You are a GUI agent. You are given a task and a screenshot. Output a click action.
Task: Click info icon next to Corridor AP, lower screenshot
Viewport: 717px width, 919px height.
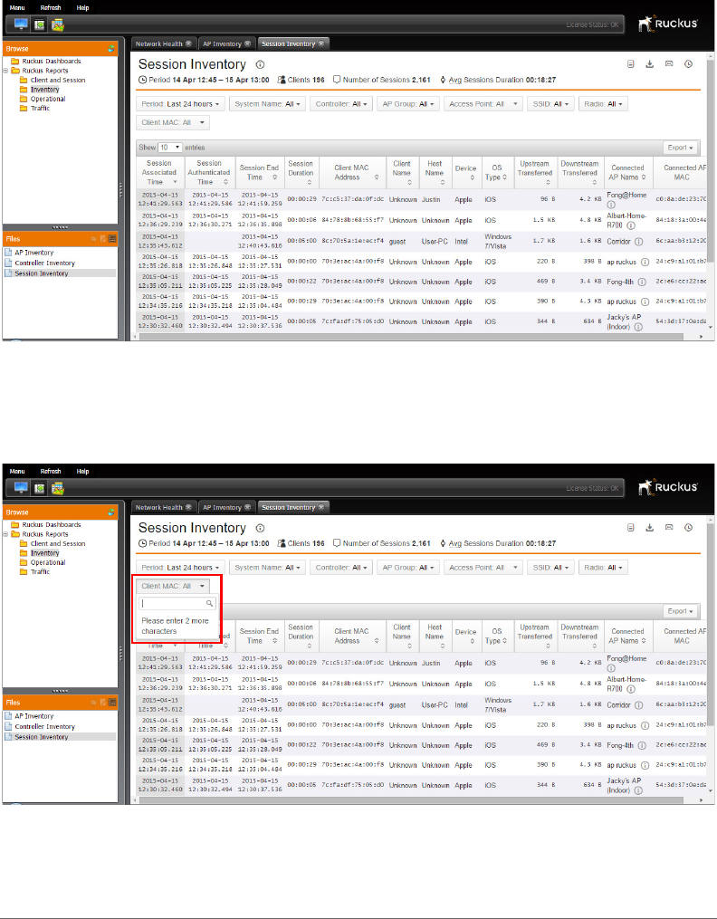point(638,705)
